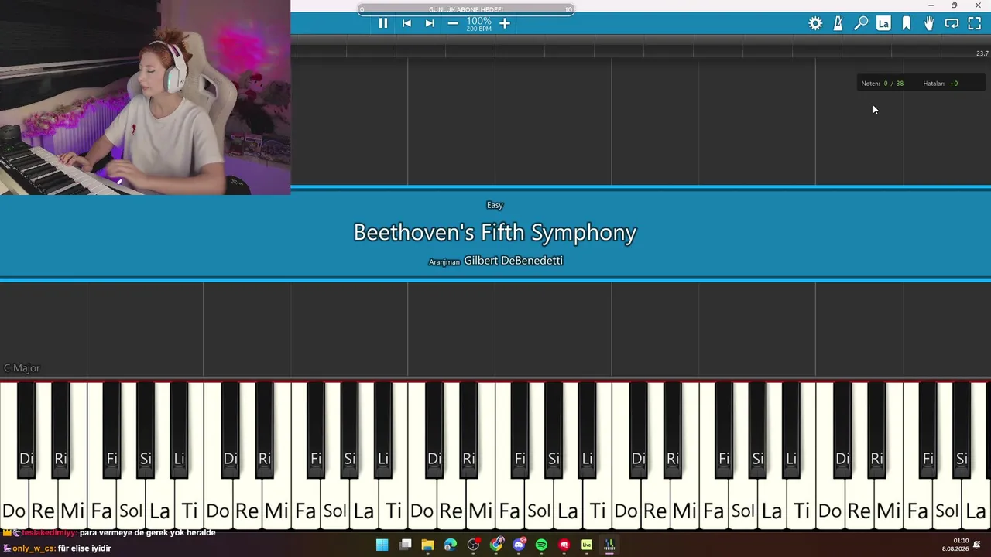
Task: Click the chat message 'para vermeye de gerek yok heralde'
Action: click(147, 533)
